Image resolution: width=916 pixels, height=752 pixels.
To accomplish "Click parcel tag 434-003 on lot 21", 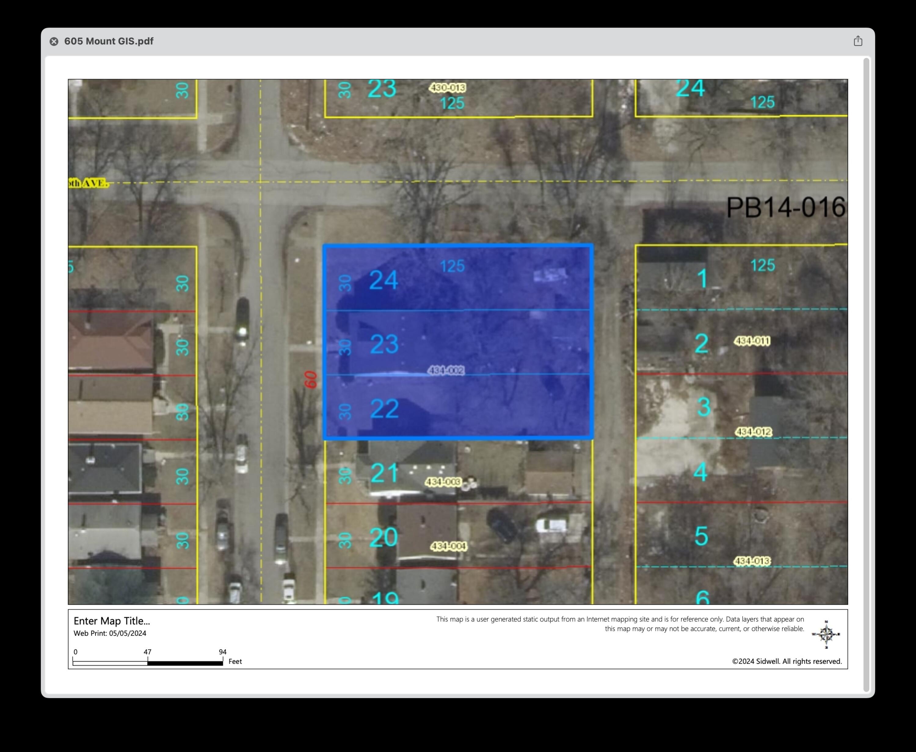I will (443, 482).
